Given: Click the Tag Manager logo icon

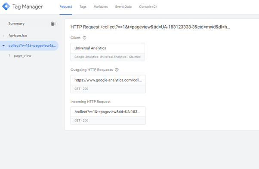Looking at the screenshot, I should (x=6, y=6).
